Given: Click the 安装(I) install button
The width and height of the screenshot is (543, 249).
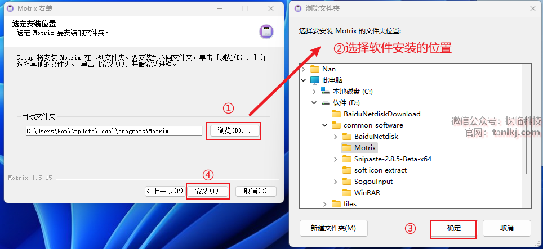Looking at the screenshot, I should pyautogui.click(x=207, y=191).
